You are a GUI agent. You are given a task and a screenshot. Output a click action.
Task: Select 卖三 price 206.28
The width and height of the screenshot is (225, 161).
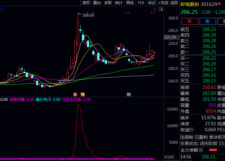(x=209, y=41)
